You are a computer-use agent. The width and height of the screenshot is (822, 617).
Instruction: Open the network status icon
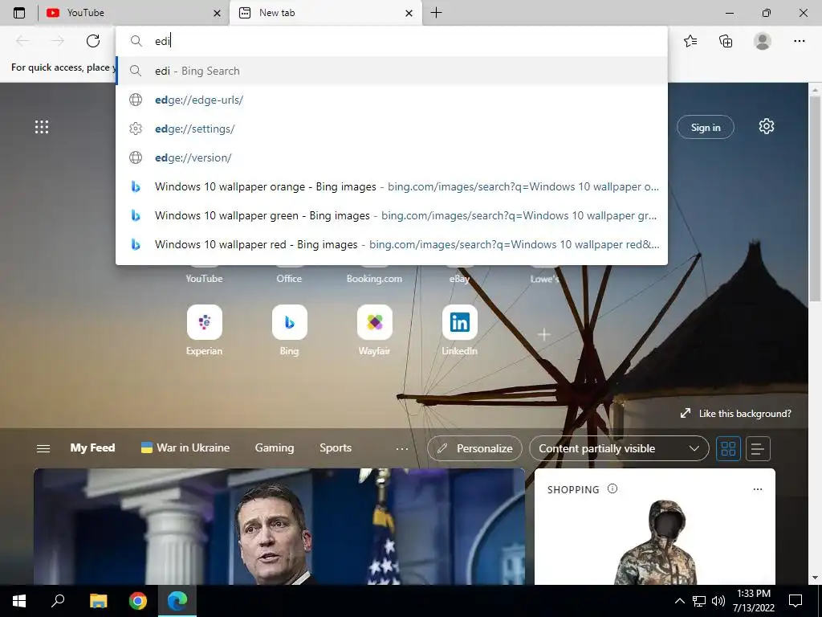coord(699,601)
